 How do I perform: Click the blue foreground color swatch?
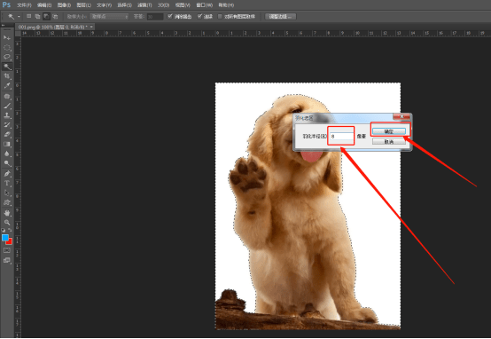click(4, 238)
